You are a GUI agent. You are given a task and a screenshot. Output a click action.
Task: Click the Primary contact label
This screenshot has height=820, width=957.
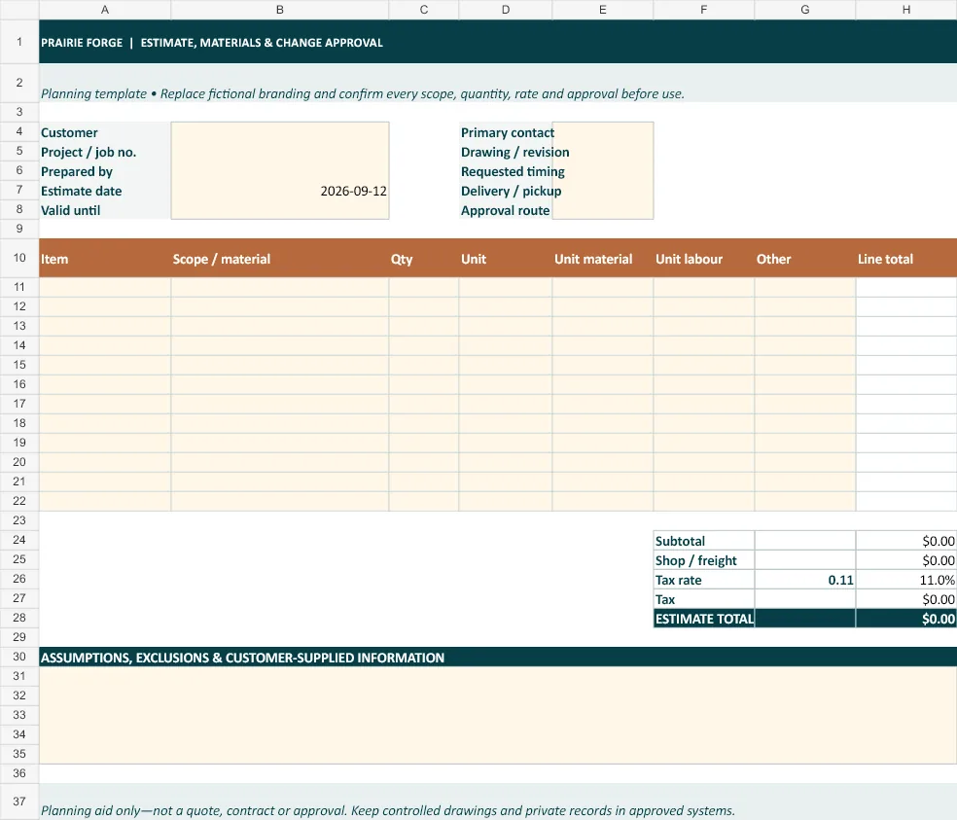(x=507, y=132)
